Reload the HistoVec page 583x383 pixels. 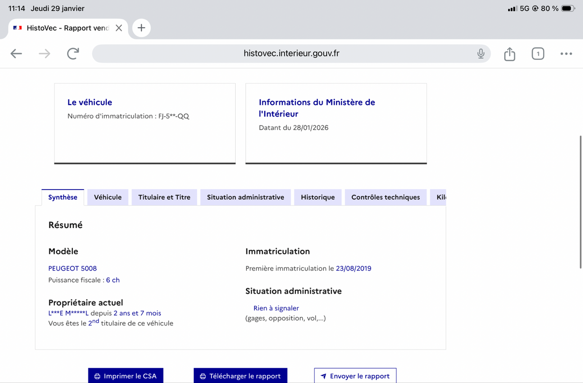pos(73,53)
